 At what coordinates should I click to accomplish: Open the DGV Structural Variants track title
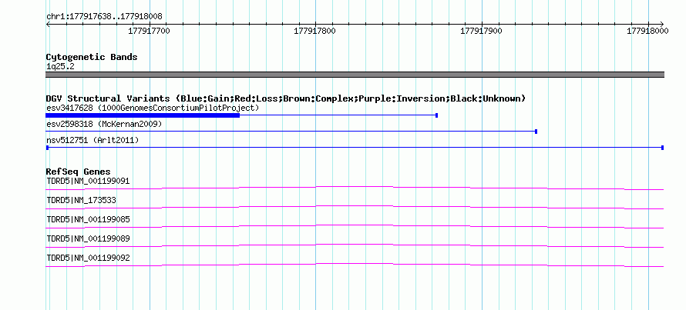pyautogui.click(x=286, y=98)
